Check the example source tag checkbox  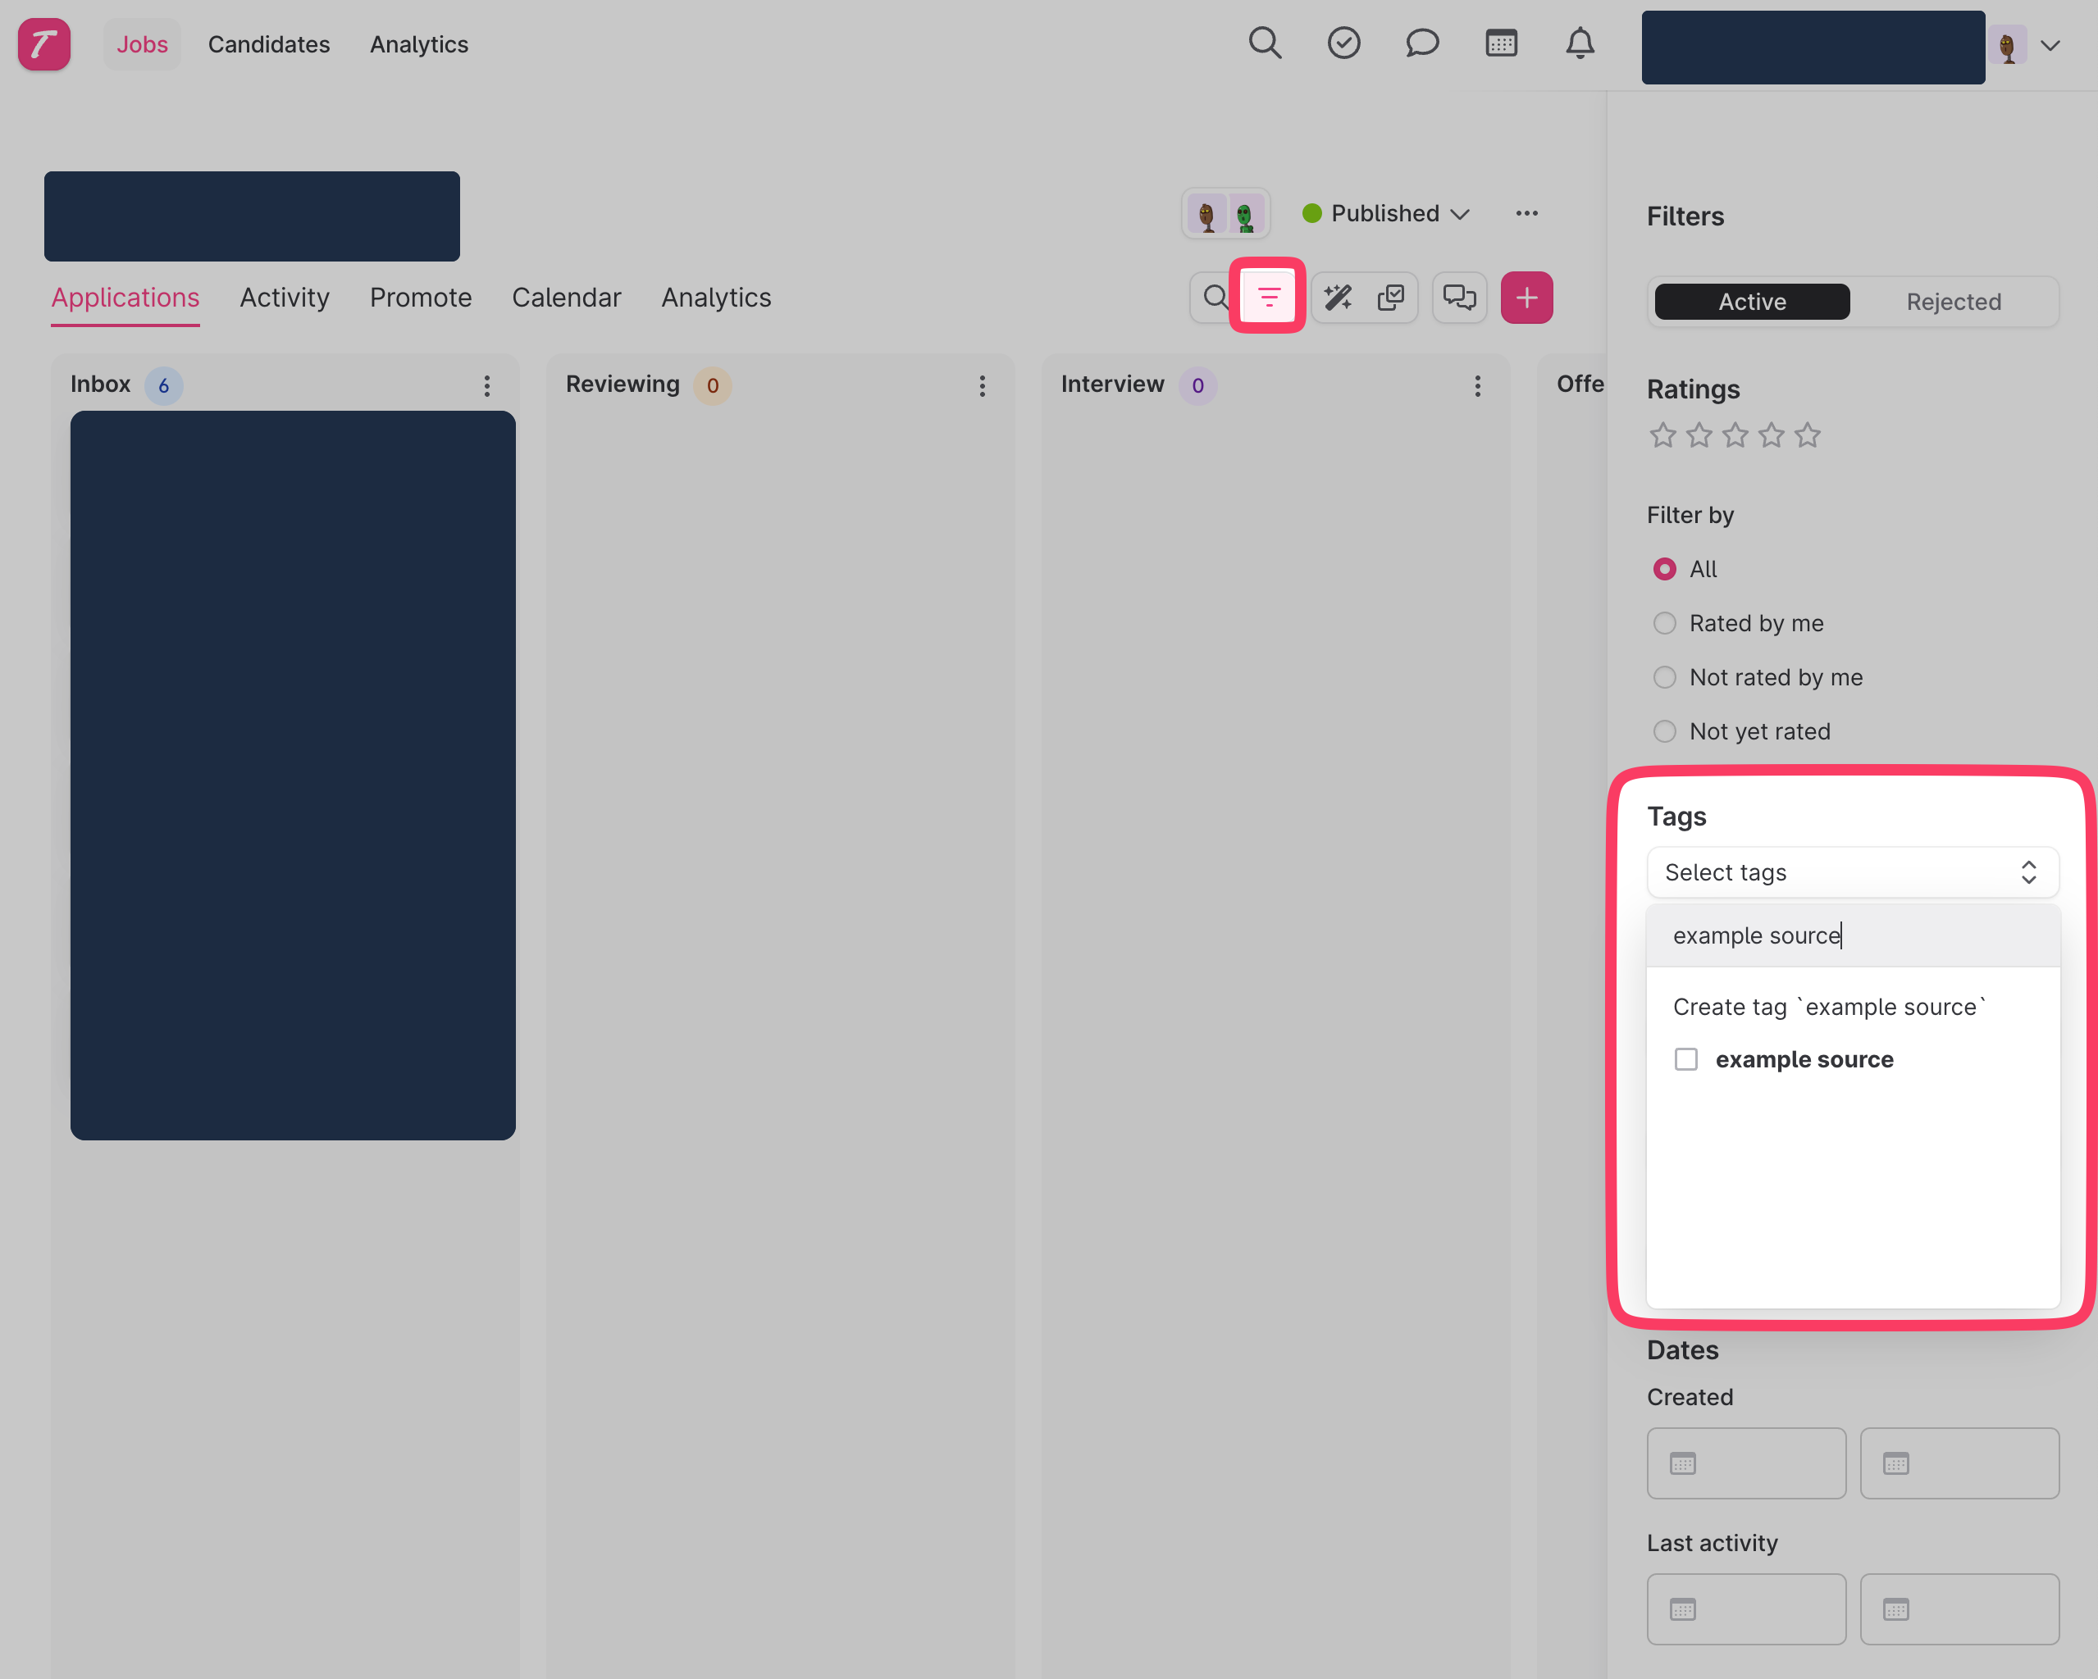click(x=1685, y=1058)
